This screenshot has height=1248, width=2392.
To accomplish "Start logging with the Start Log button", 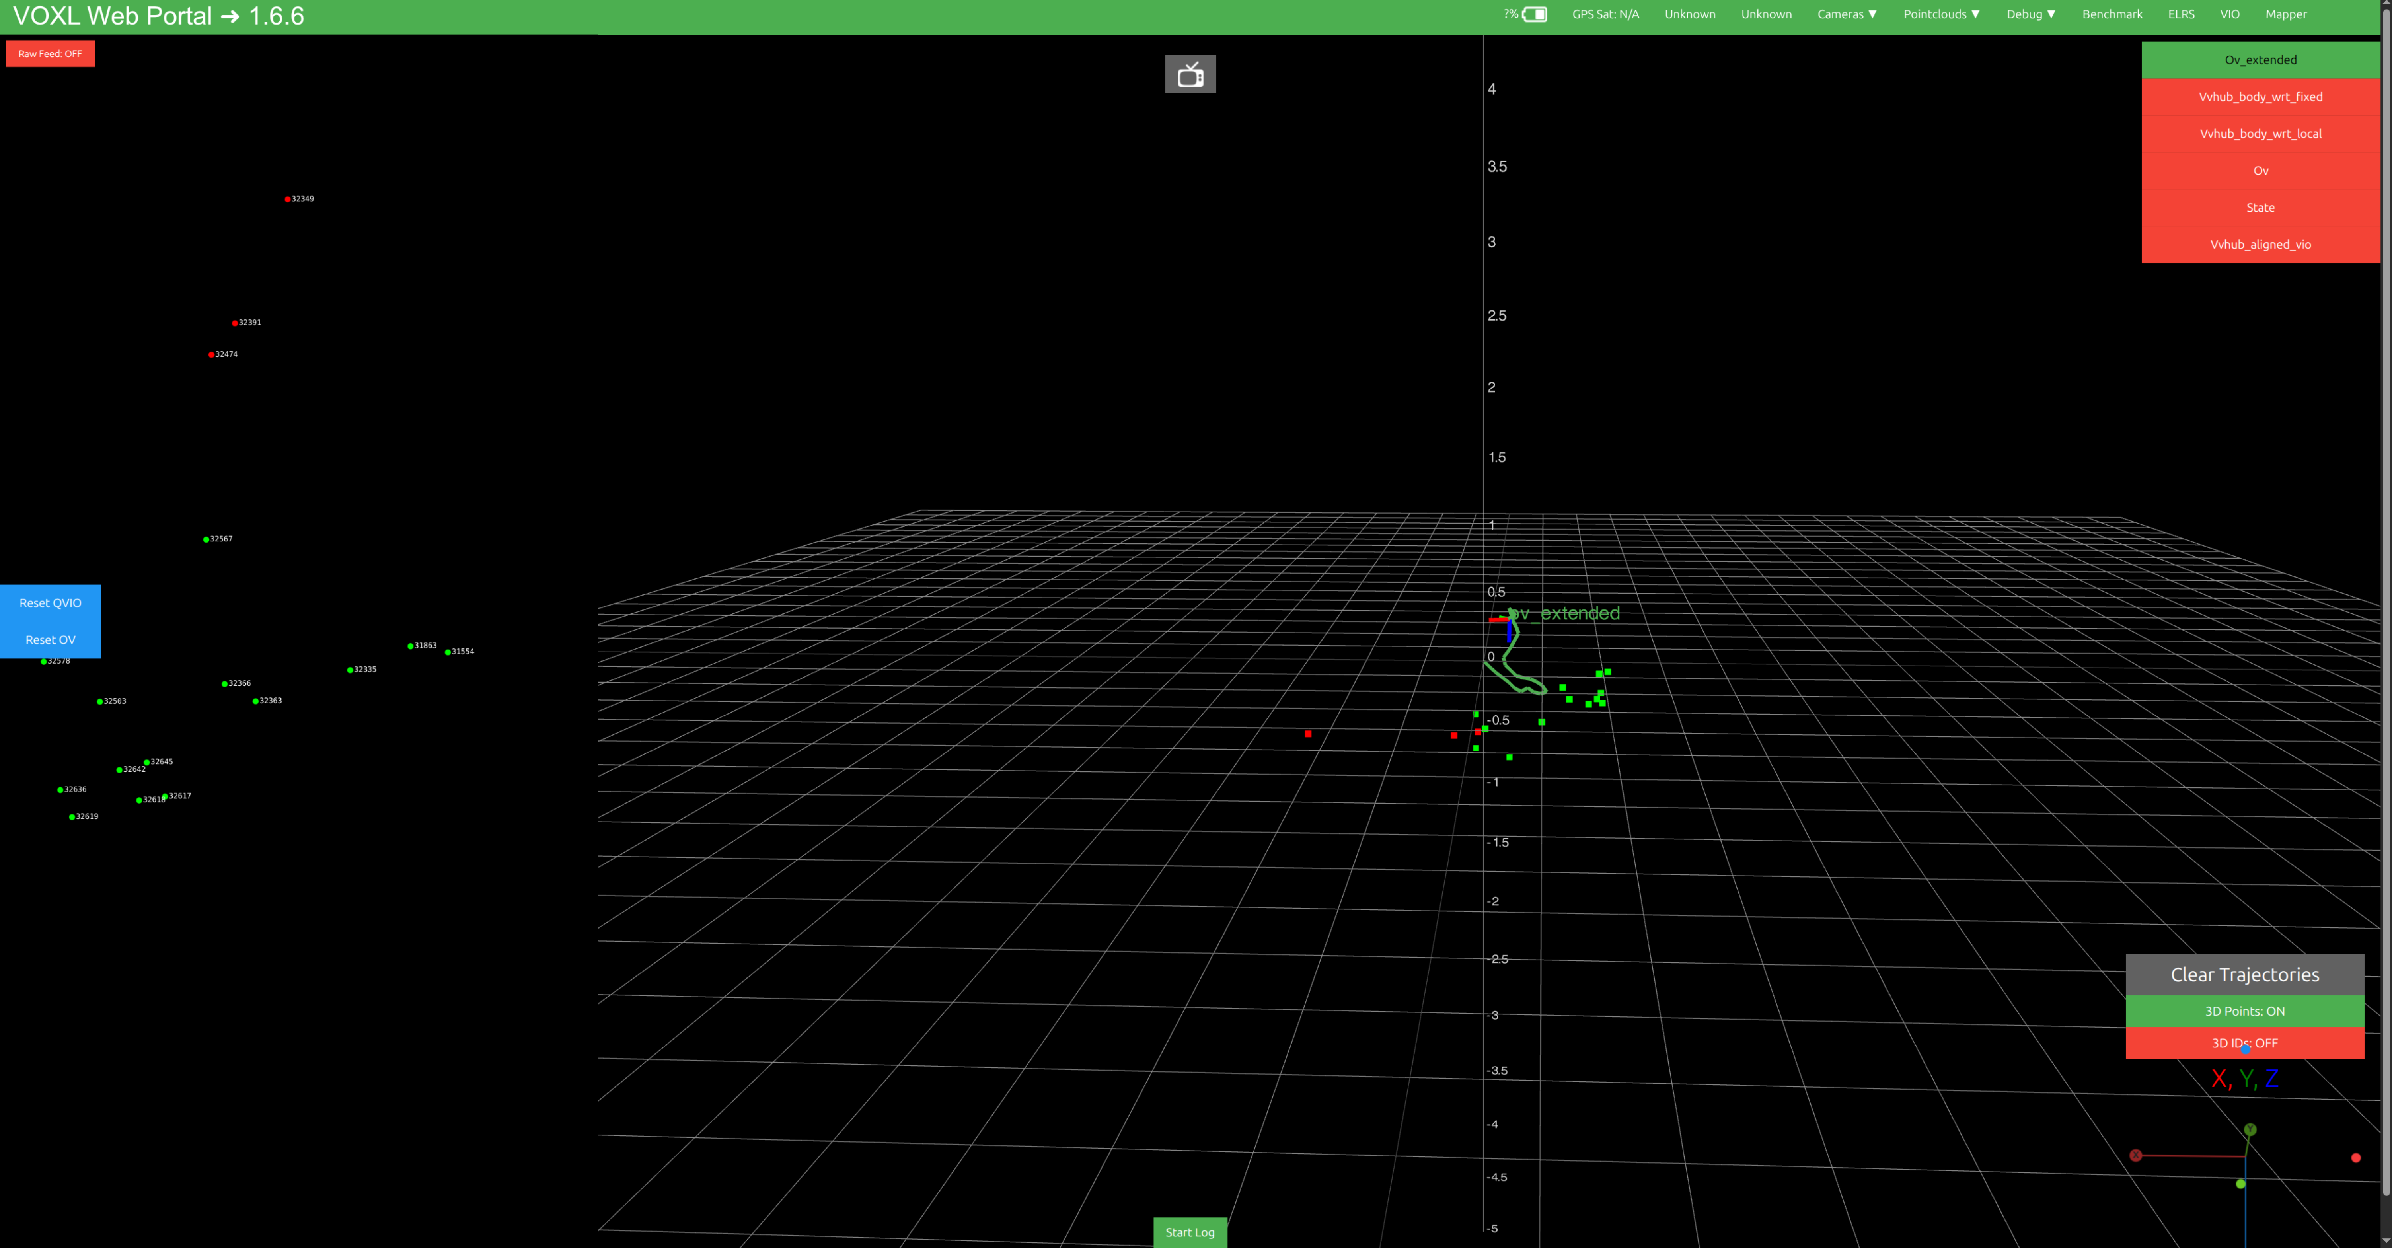I will (x=1190, y=1233).
